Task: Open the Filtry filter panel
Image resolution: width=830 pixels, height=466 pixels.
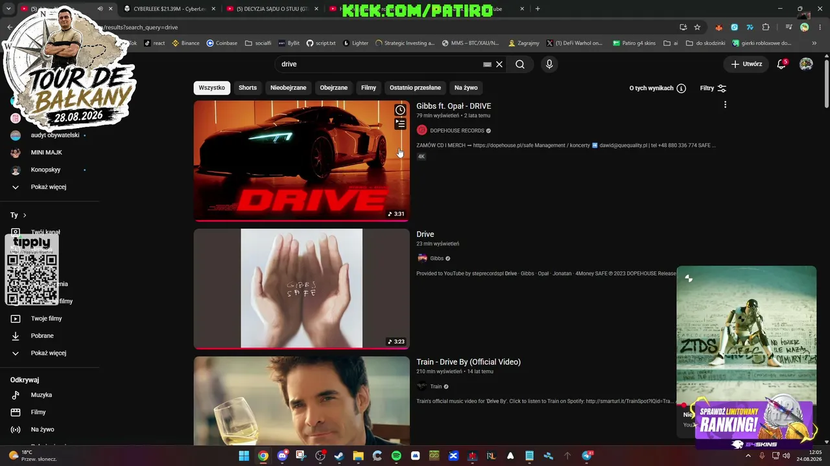Action: tap(713, 88)
